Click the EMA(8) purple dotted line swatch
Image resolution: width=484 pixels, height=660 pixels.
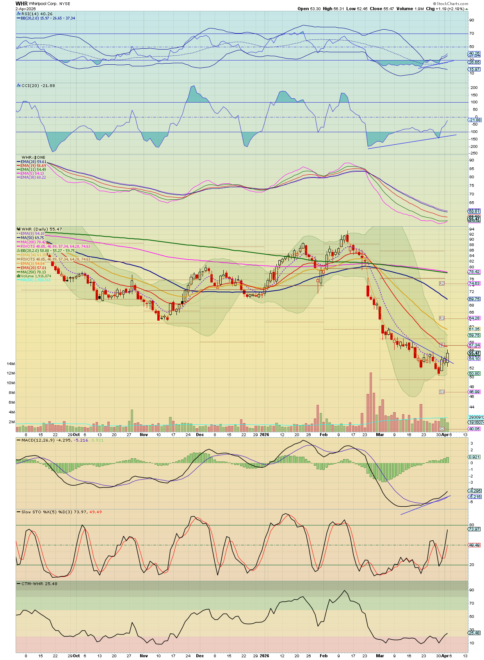click(x=18, y=234)
